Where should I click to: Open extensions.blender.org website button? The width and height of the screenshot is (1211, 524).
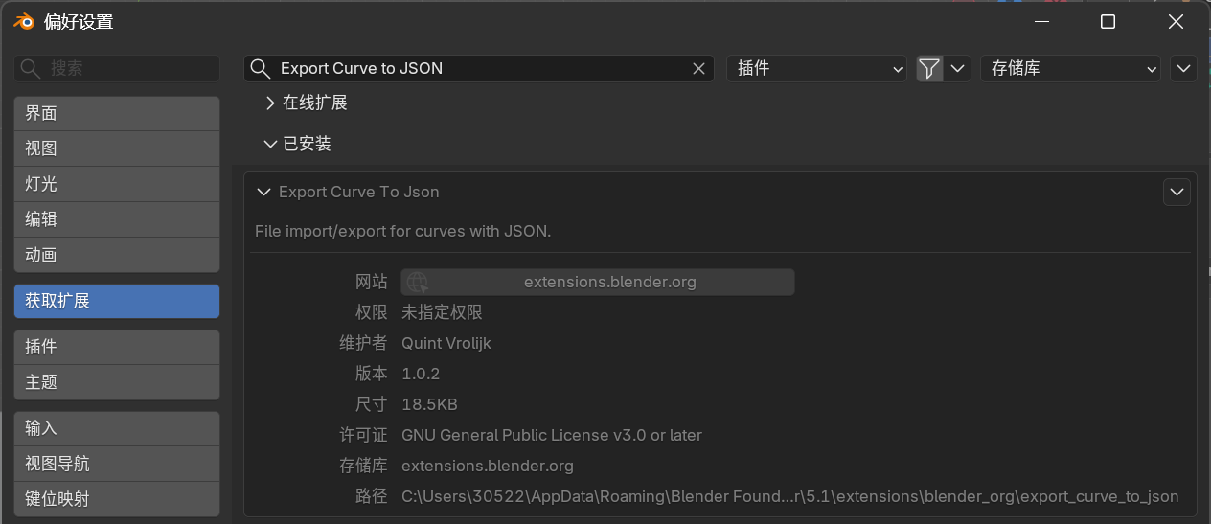click(598, 282)
